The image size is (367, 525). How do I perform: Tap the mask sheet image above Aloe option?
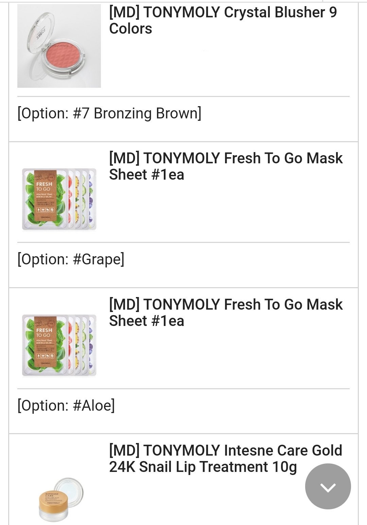[59, 345]
